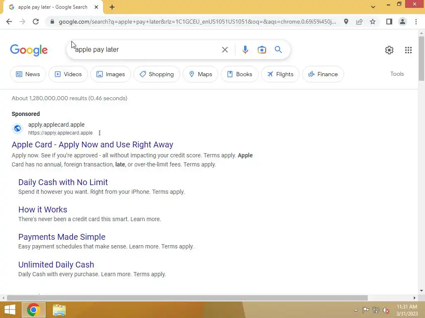The image size is (425, 318).
Task: Click the globe icon beside apply.applecard.apple
Action: point(17,128)
